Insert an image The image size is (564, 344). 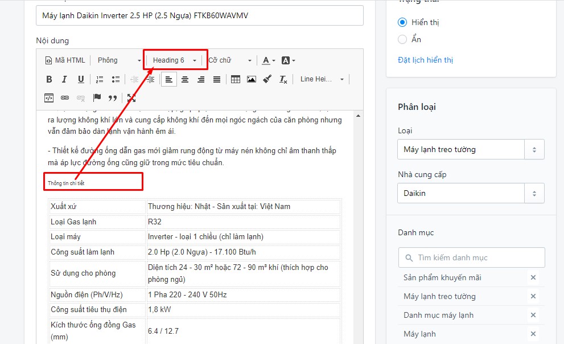pyautogui.click(x=252, y=79)
